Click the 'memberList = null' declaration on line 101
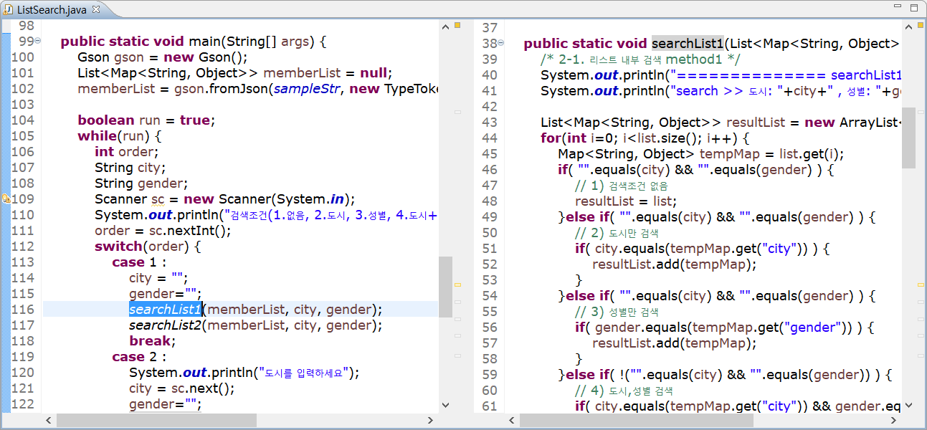 tap(235, 72)
